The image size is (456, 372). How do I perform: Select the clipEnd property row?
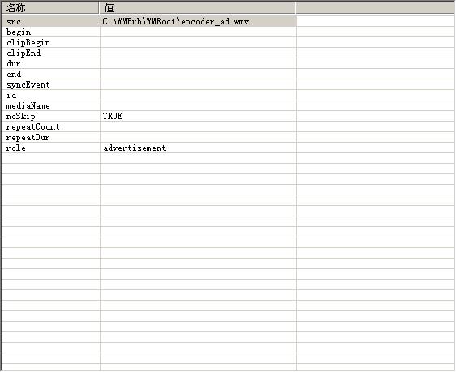click(149, 53)
